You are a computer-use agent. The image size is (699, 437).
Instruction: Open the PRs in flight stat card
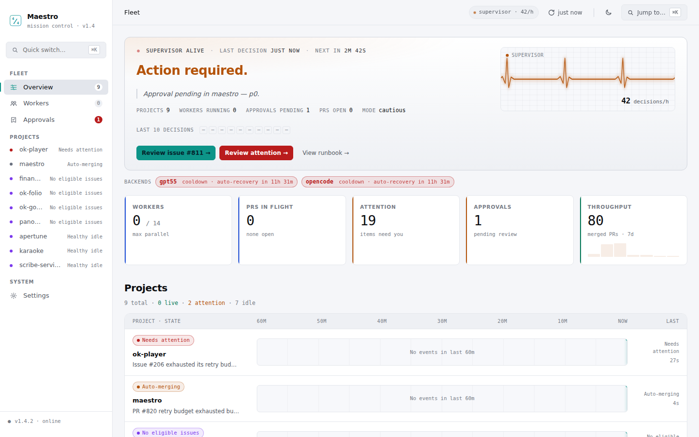292,230
